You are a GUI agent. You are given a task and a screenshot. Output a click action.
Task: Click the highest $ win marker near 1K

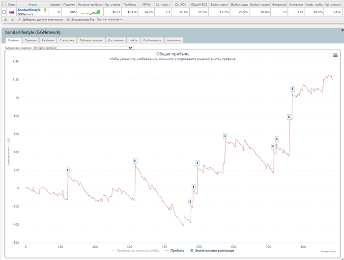pos(292,89)
